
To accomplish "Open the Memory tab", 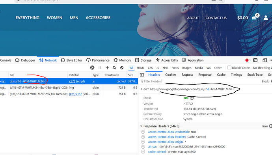I will coord(122,60).
